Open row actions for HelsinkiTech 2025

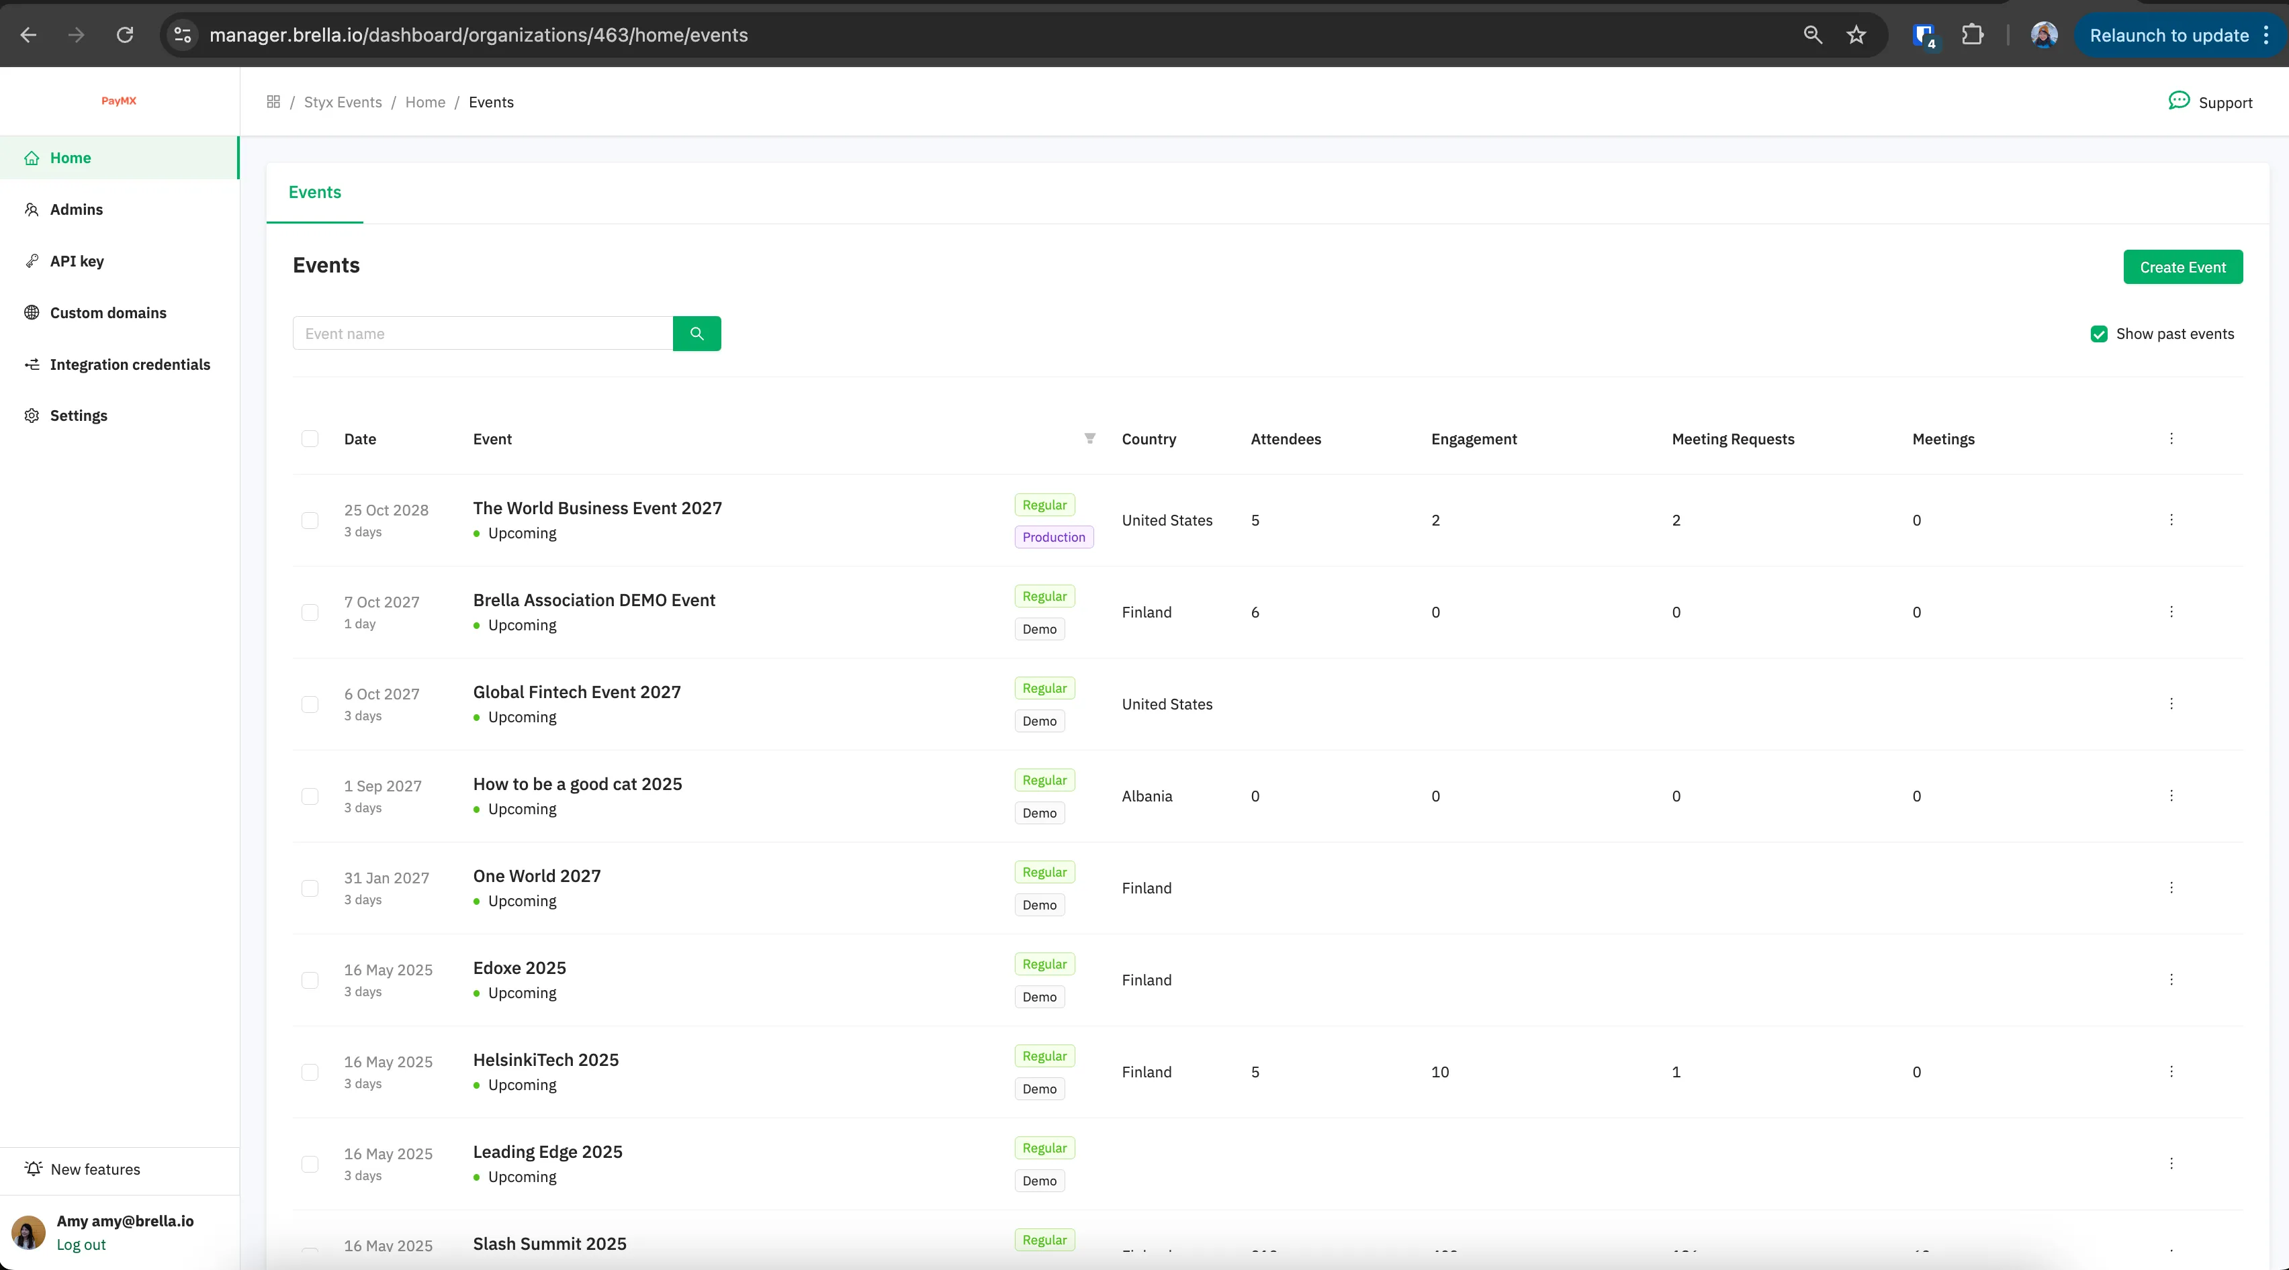(x=2171, y=1072)
